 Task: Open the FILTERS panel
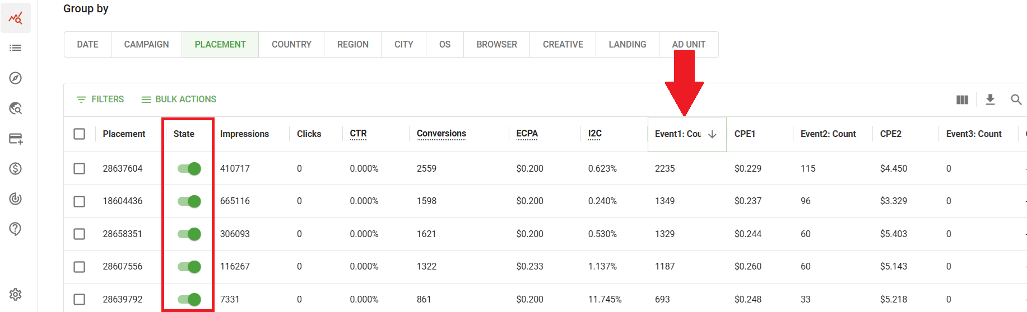click(x=100, y=100)
